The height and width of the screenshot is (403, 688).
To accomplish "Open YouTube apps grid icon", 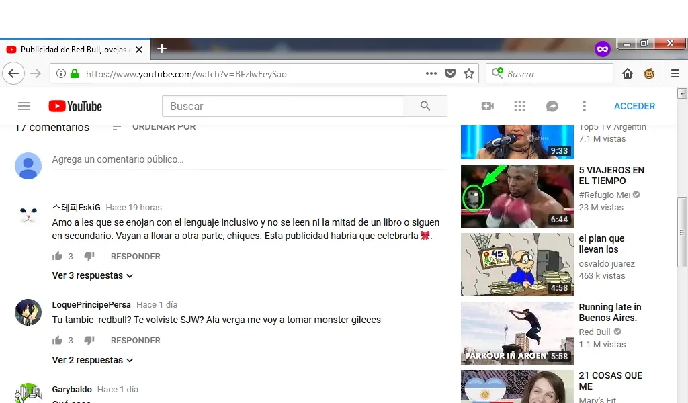I will tap(520, 106).
